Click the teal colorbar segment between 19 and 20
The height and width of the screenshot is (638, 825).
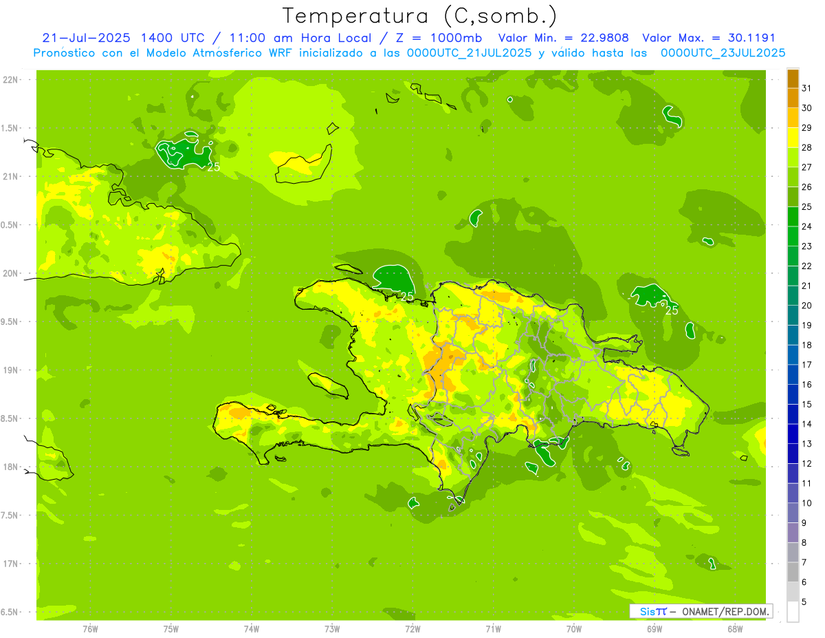(793, 315)
